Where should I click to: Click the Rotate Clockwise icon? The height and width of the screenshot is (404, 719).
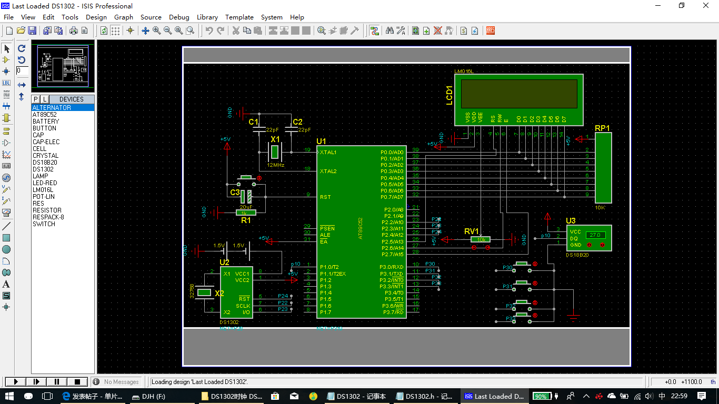click(22, 48)
